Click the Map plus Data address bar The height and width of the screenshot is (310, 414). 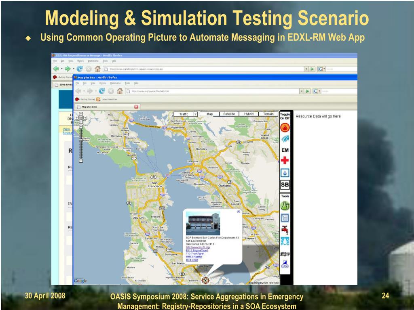pyautogui.click(x=212, y=91)
